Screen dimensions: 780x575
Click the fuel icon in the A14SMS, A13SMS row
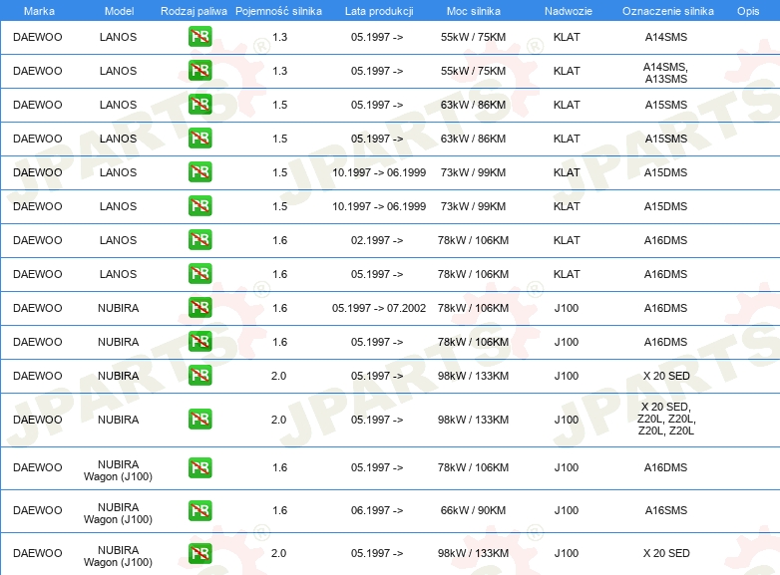click(x=199, y=71)
